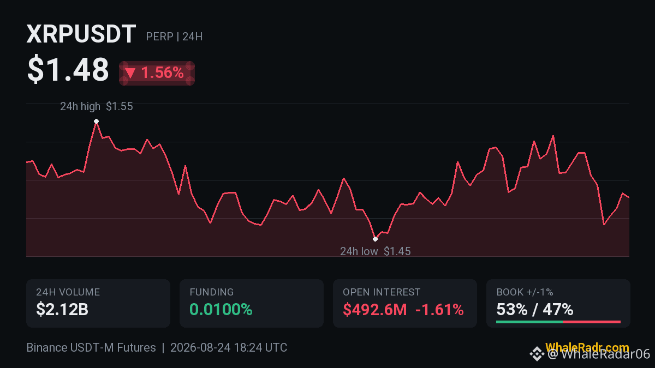Click the red ask portion of book bar
This screenshot has width=655, height=368.
592,322
